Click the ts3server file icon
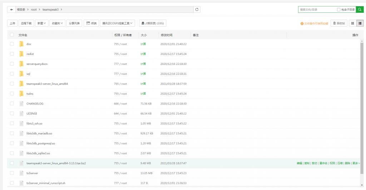 [x=21, y=173]
